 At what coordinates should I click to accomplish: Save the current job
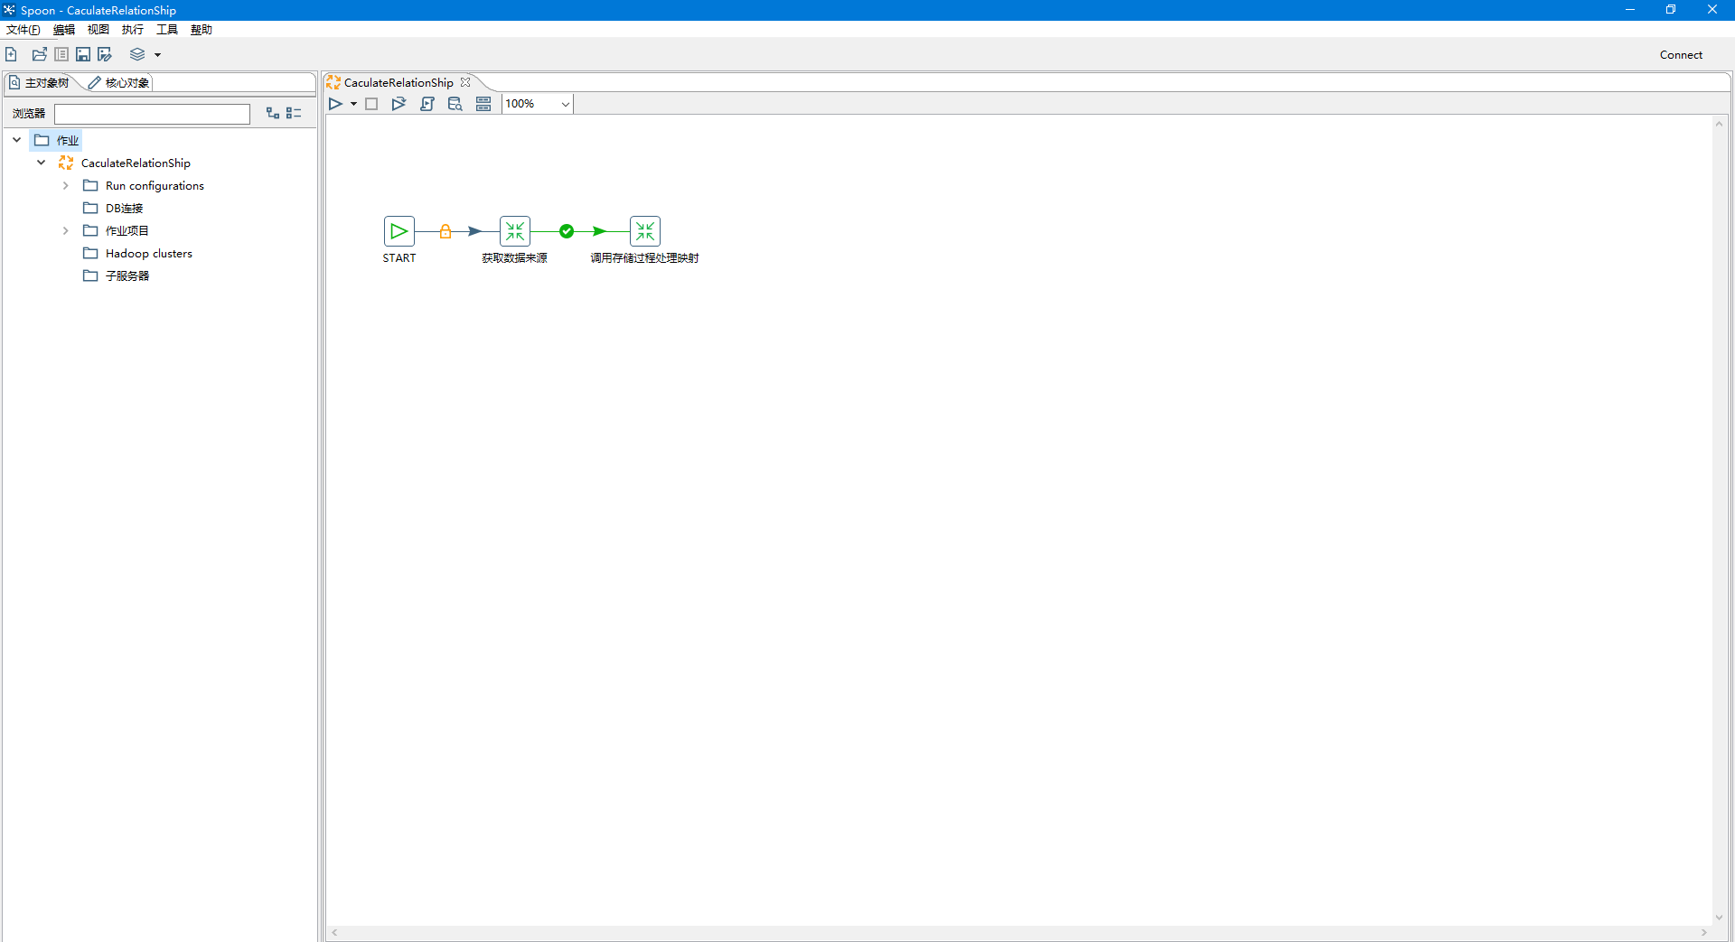click(x=83, y=54)
